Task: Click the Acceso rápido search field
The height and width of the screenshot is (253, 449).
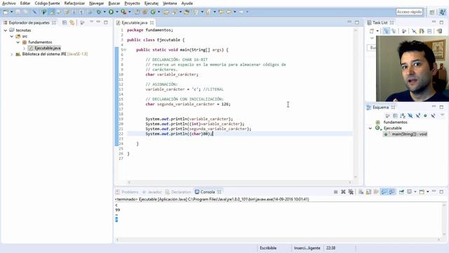Action: pos(409,12)
